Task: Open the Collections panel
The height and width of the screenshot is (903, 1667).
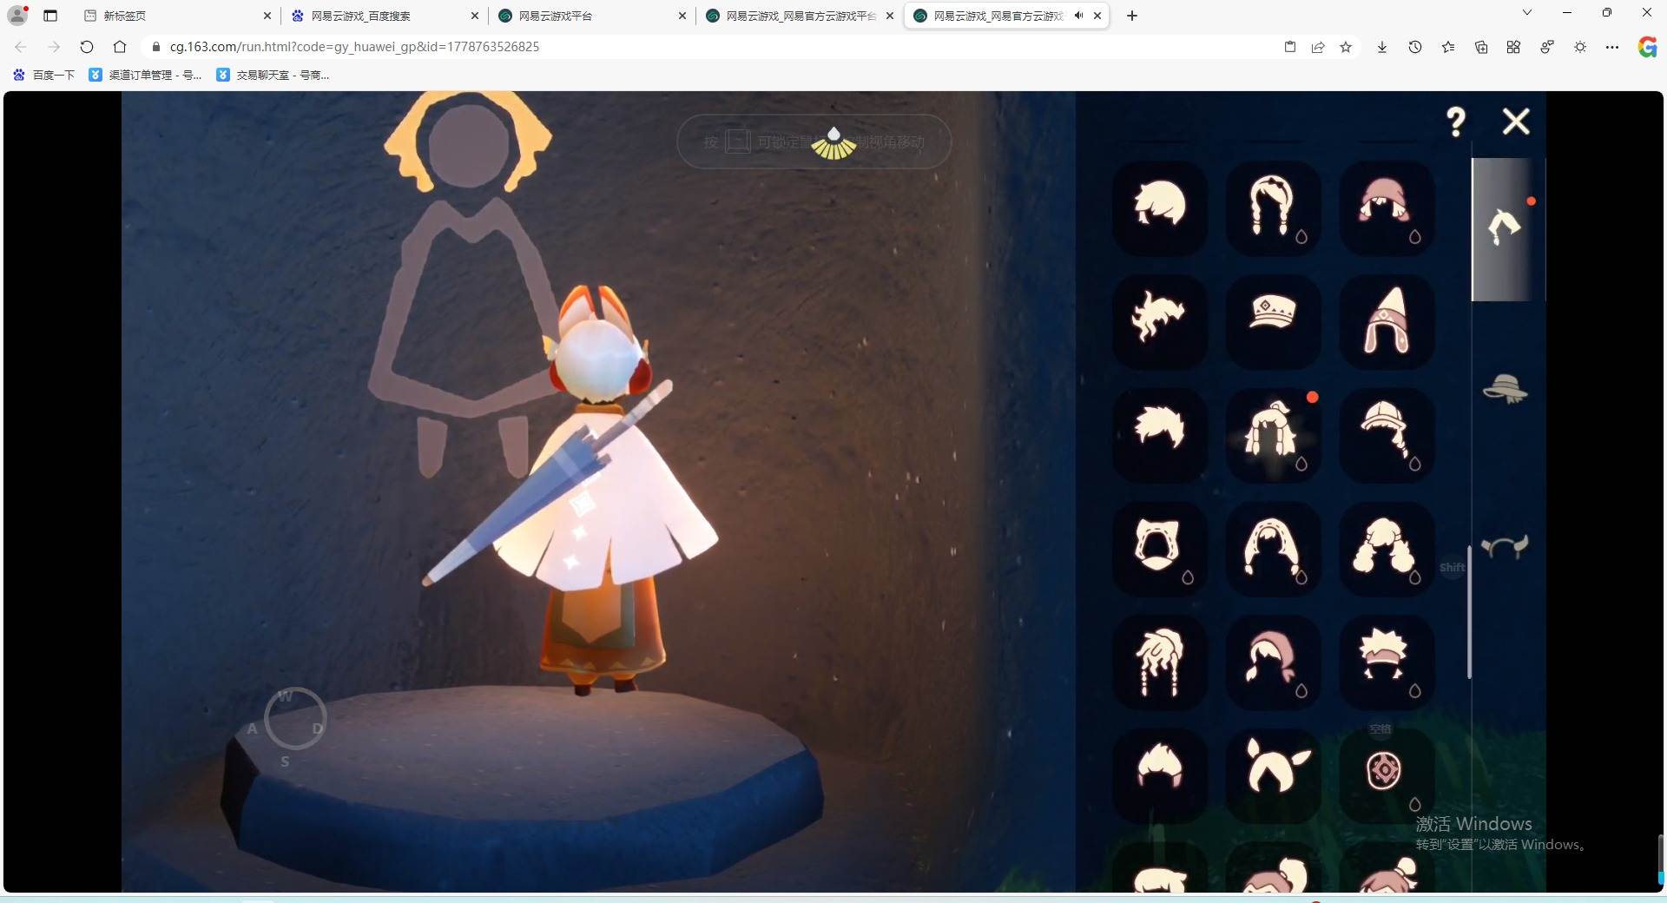Action: [x=1481, y=47]
